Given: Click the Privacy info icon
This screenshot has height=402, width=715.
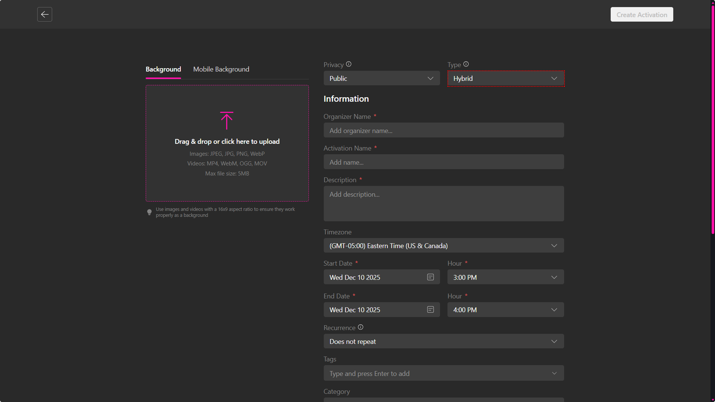Looking at the screenshot, I should (x=348, y=64).
